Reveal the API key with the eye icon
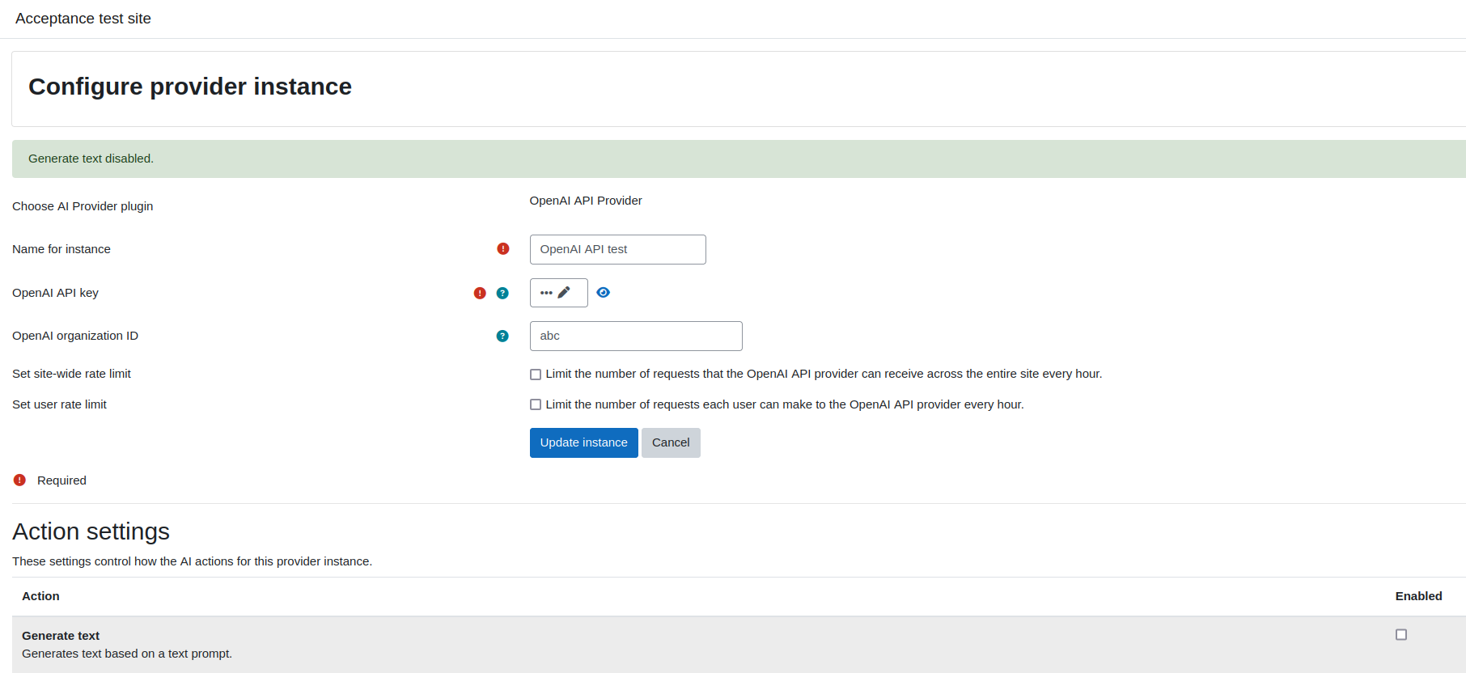1466x673 pixels. point(603,293)
